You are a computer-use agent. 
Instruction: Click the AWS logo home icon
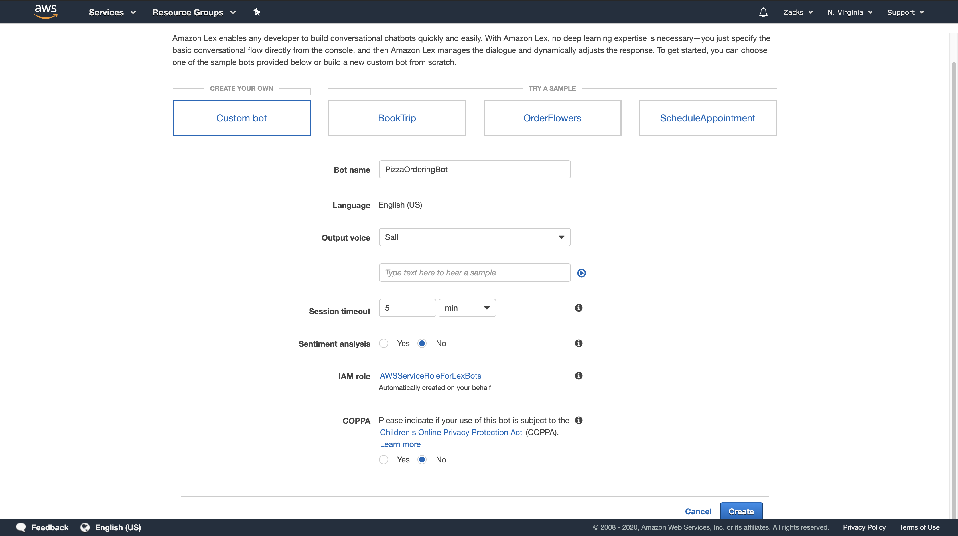pyautogui.click(x=46, y=11)
